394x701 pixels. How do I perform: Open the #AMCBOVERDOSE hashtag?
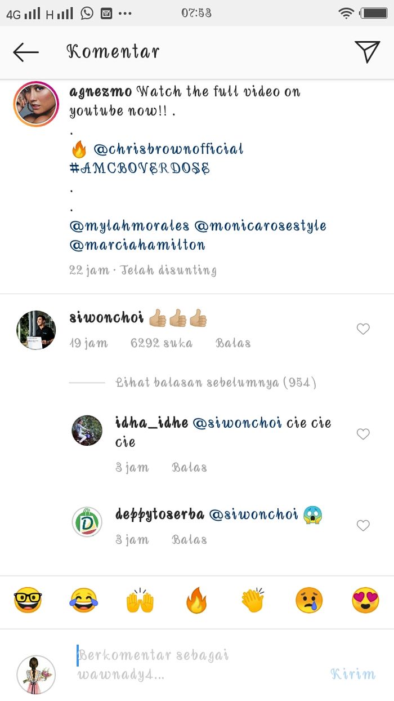(x=140, y=168)
